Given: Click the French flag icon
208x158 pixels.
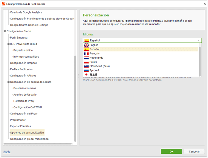Looking at the screenshot, I should click(x=86, y=53).
